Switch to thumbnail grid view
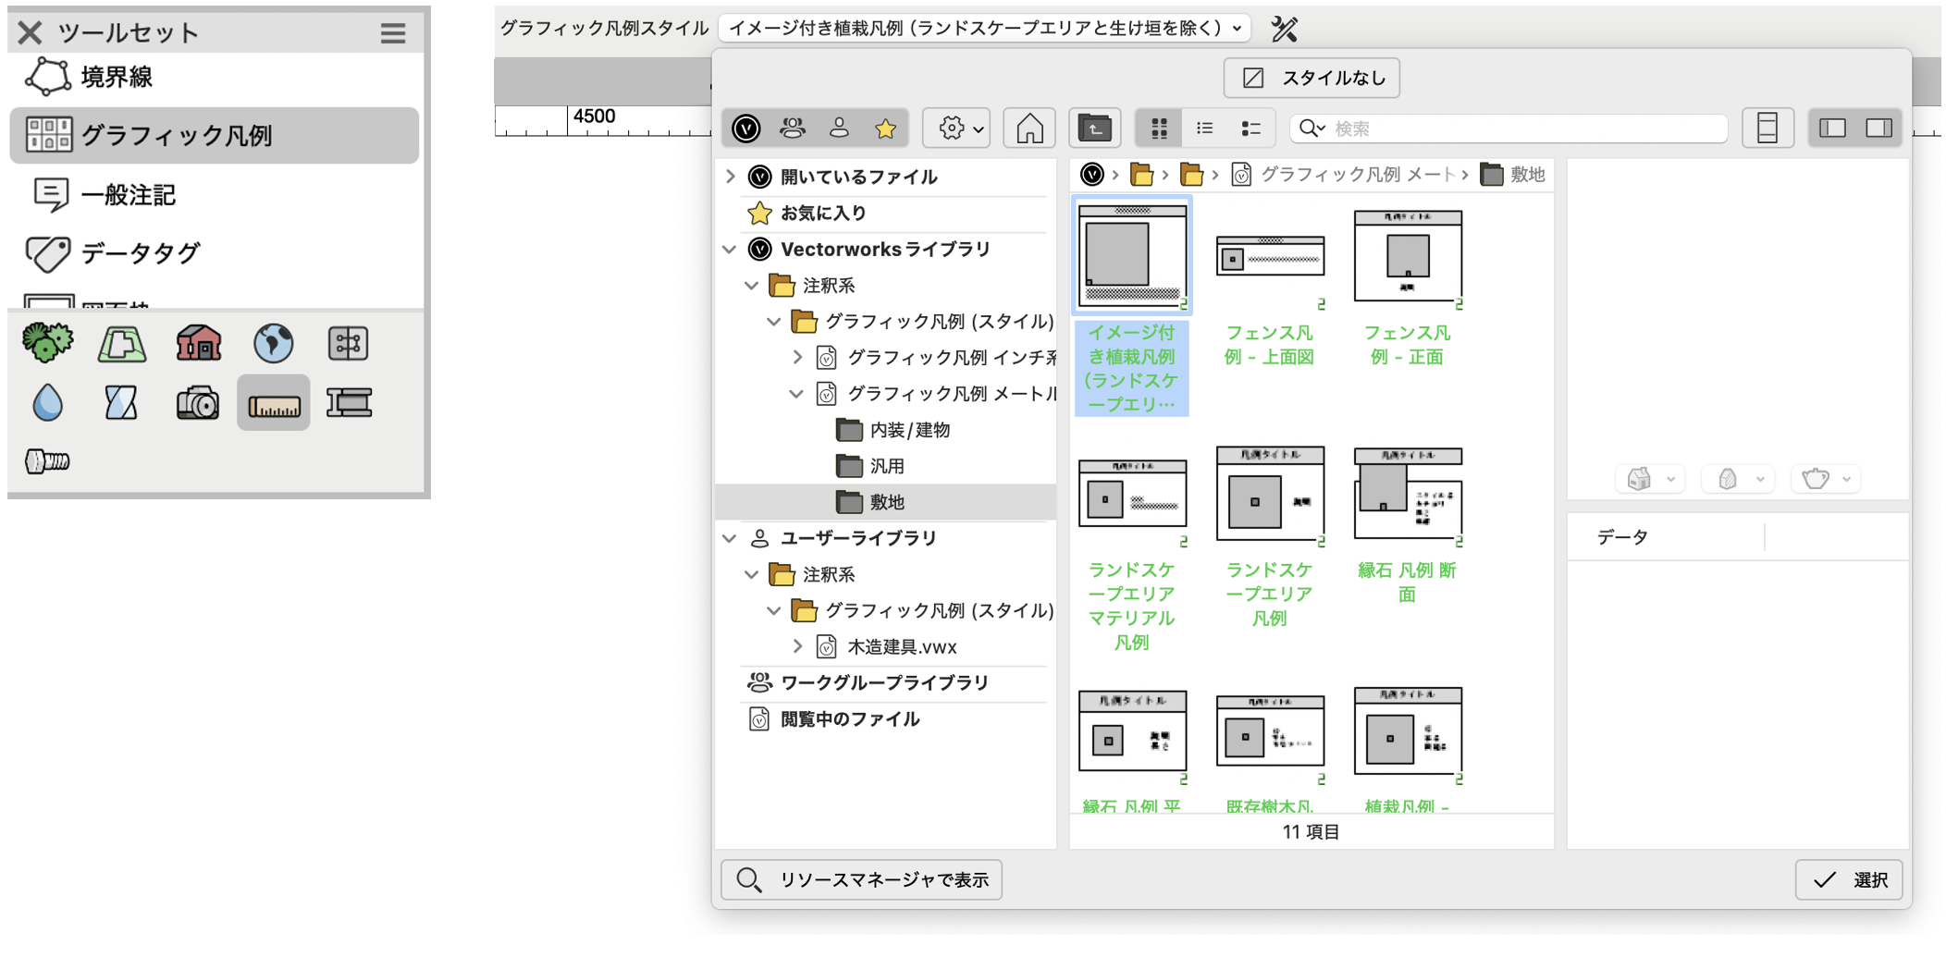 [x=1158, y=129]
